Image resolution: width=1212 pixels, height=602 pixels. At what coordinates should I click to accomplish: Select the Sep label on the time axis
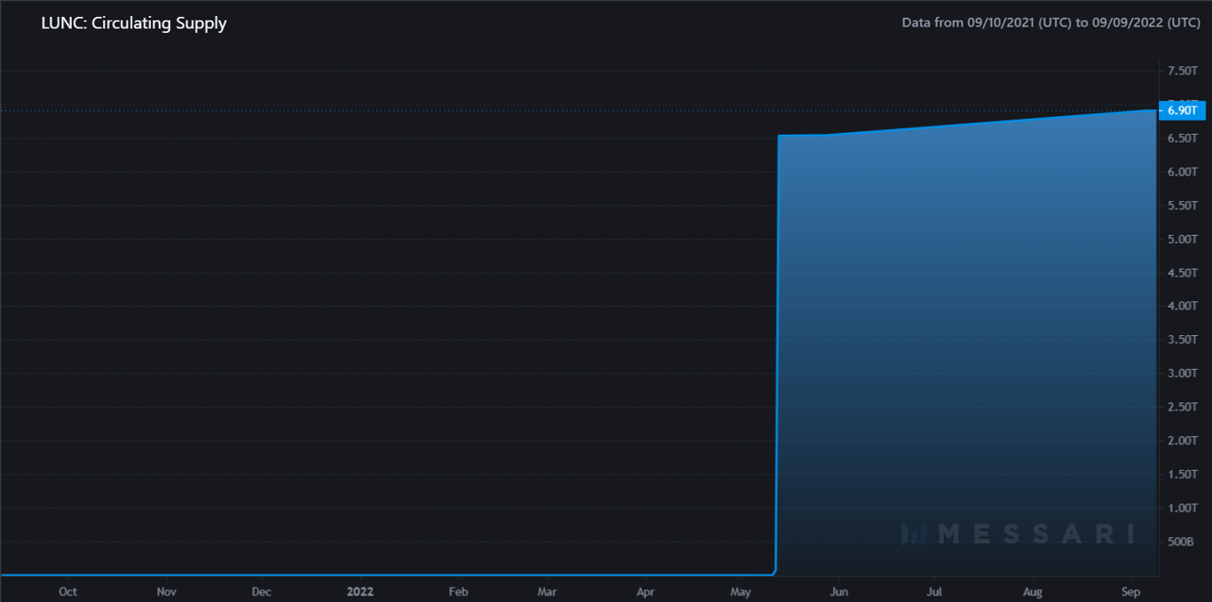coord(1130,590)
